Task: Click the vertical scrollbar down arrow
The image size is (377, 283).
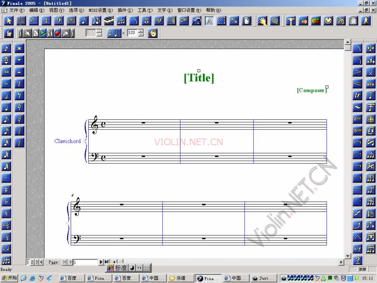Action: [348, 256]
